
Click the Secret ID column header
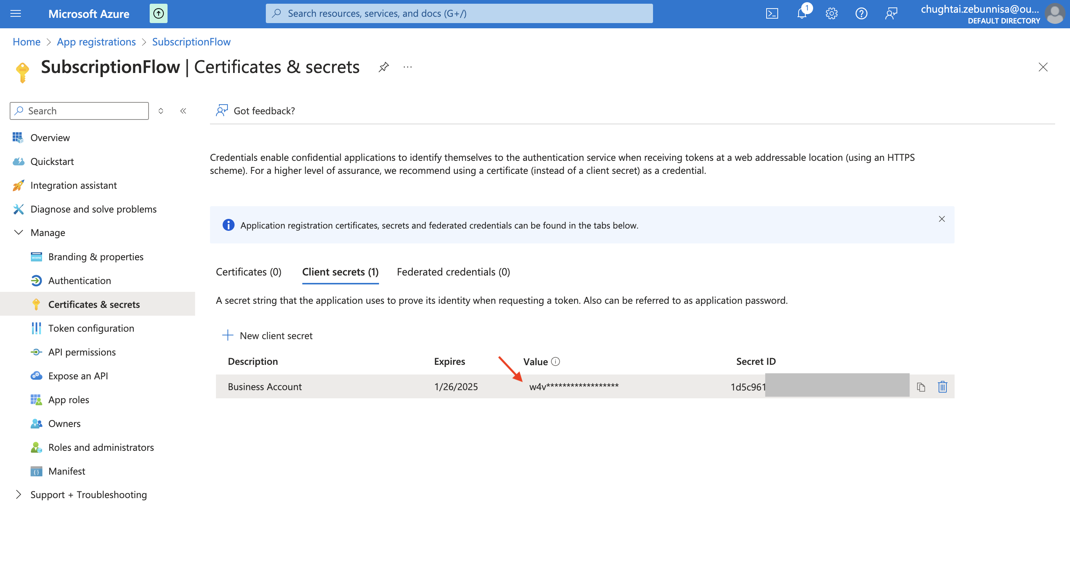click(755, 361)
